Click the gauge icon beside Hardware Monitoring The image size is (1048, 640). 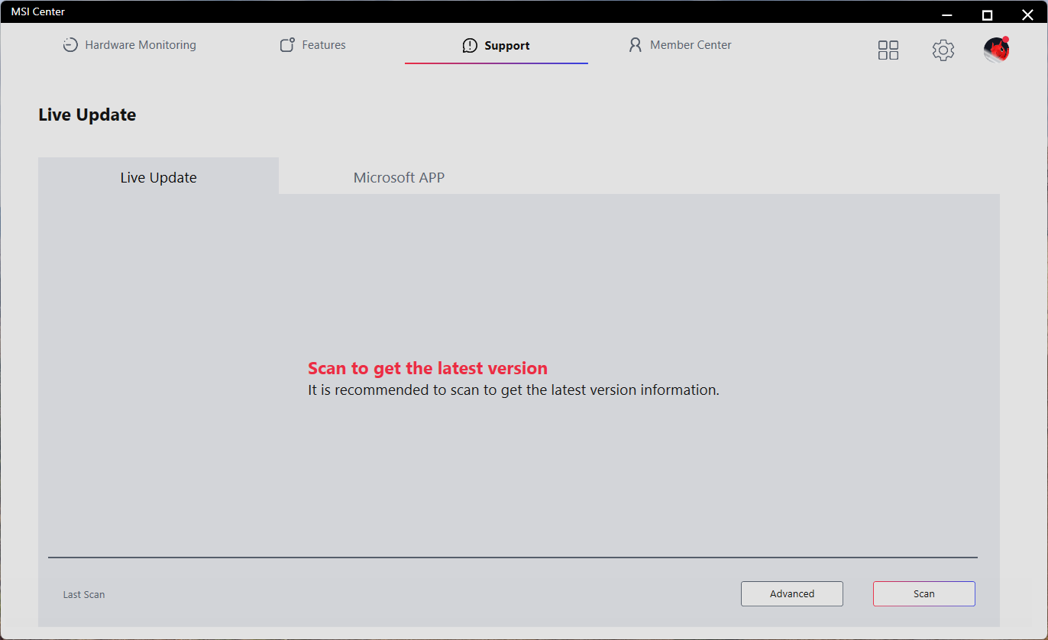[70, 45]
